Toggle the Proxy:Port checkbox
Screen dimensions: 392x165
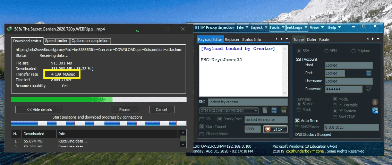tap(220, 119)
